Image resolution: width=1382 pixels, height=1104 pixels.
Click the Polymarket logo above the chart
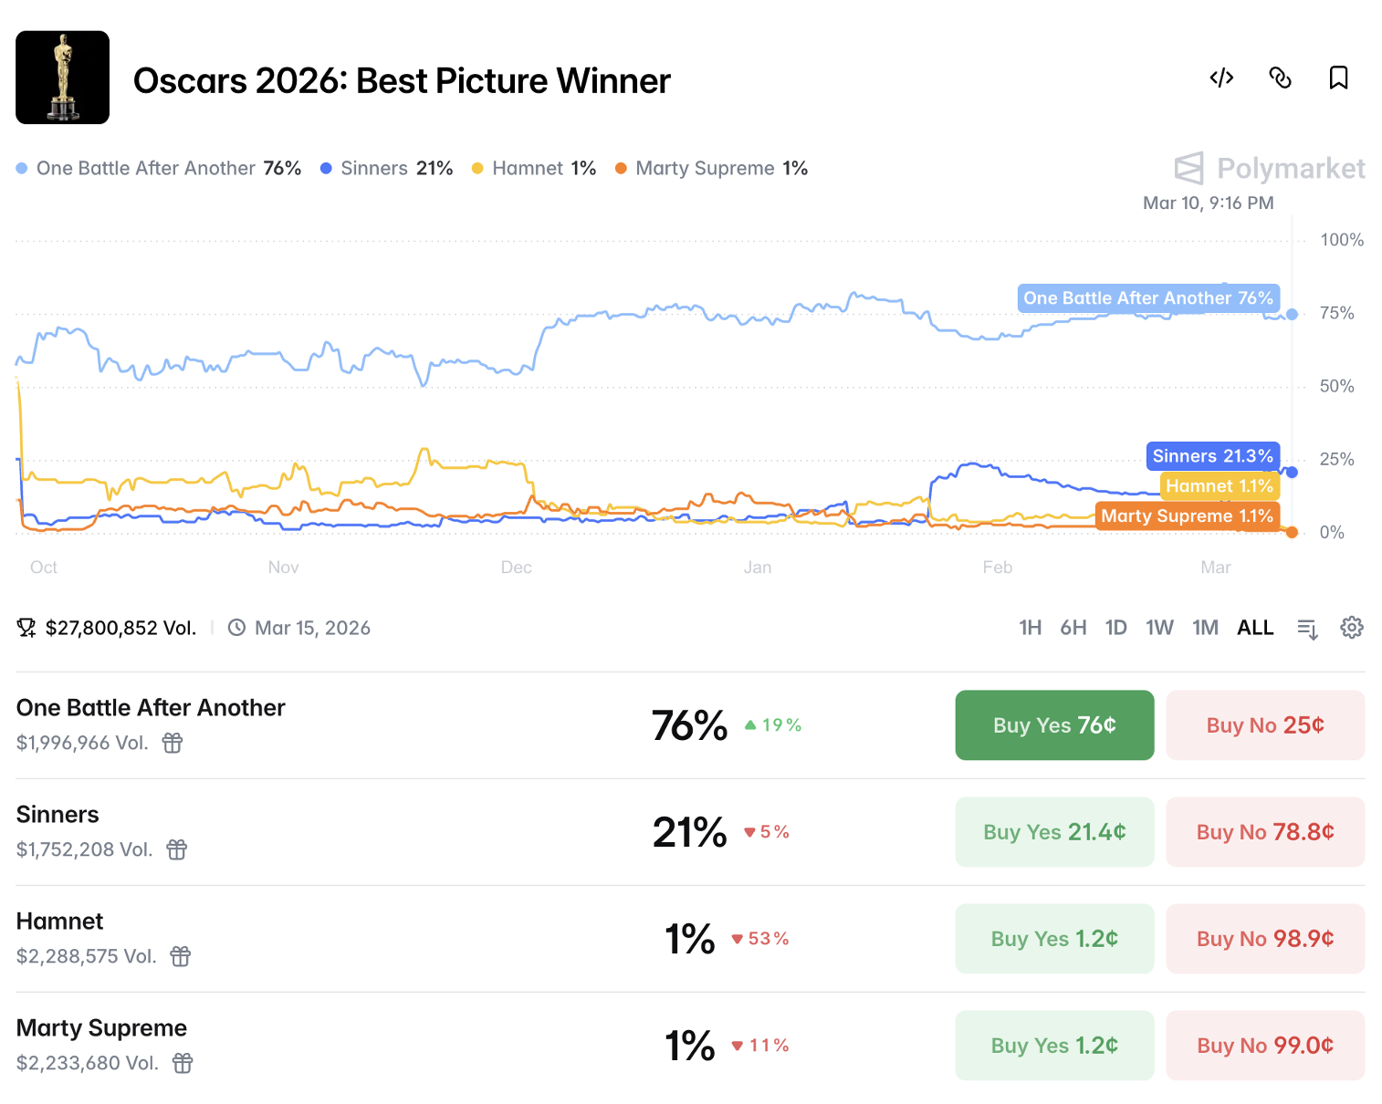(1269, 168)
